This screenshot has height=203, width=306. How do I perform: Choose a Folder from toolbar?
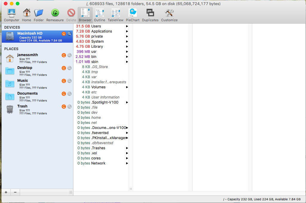tap(39, 15)
